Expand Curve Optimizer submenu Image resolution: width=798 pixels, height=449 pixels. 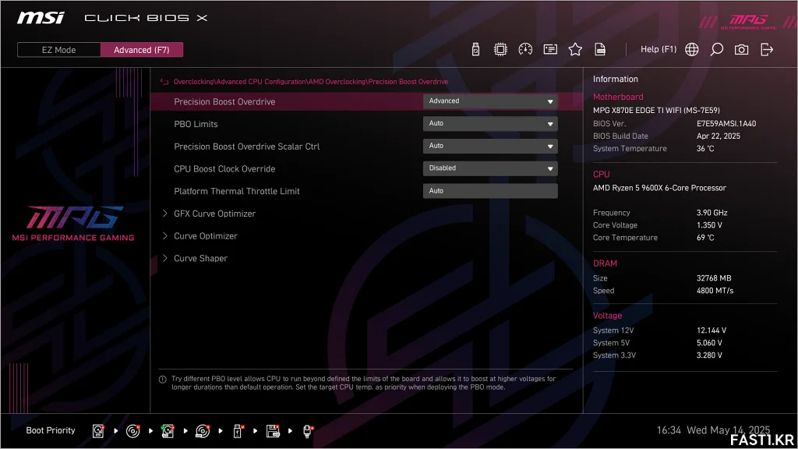[205, 236]
